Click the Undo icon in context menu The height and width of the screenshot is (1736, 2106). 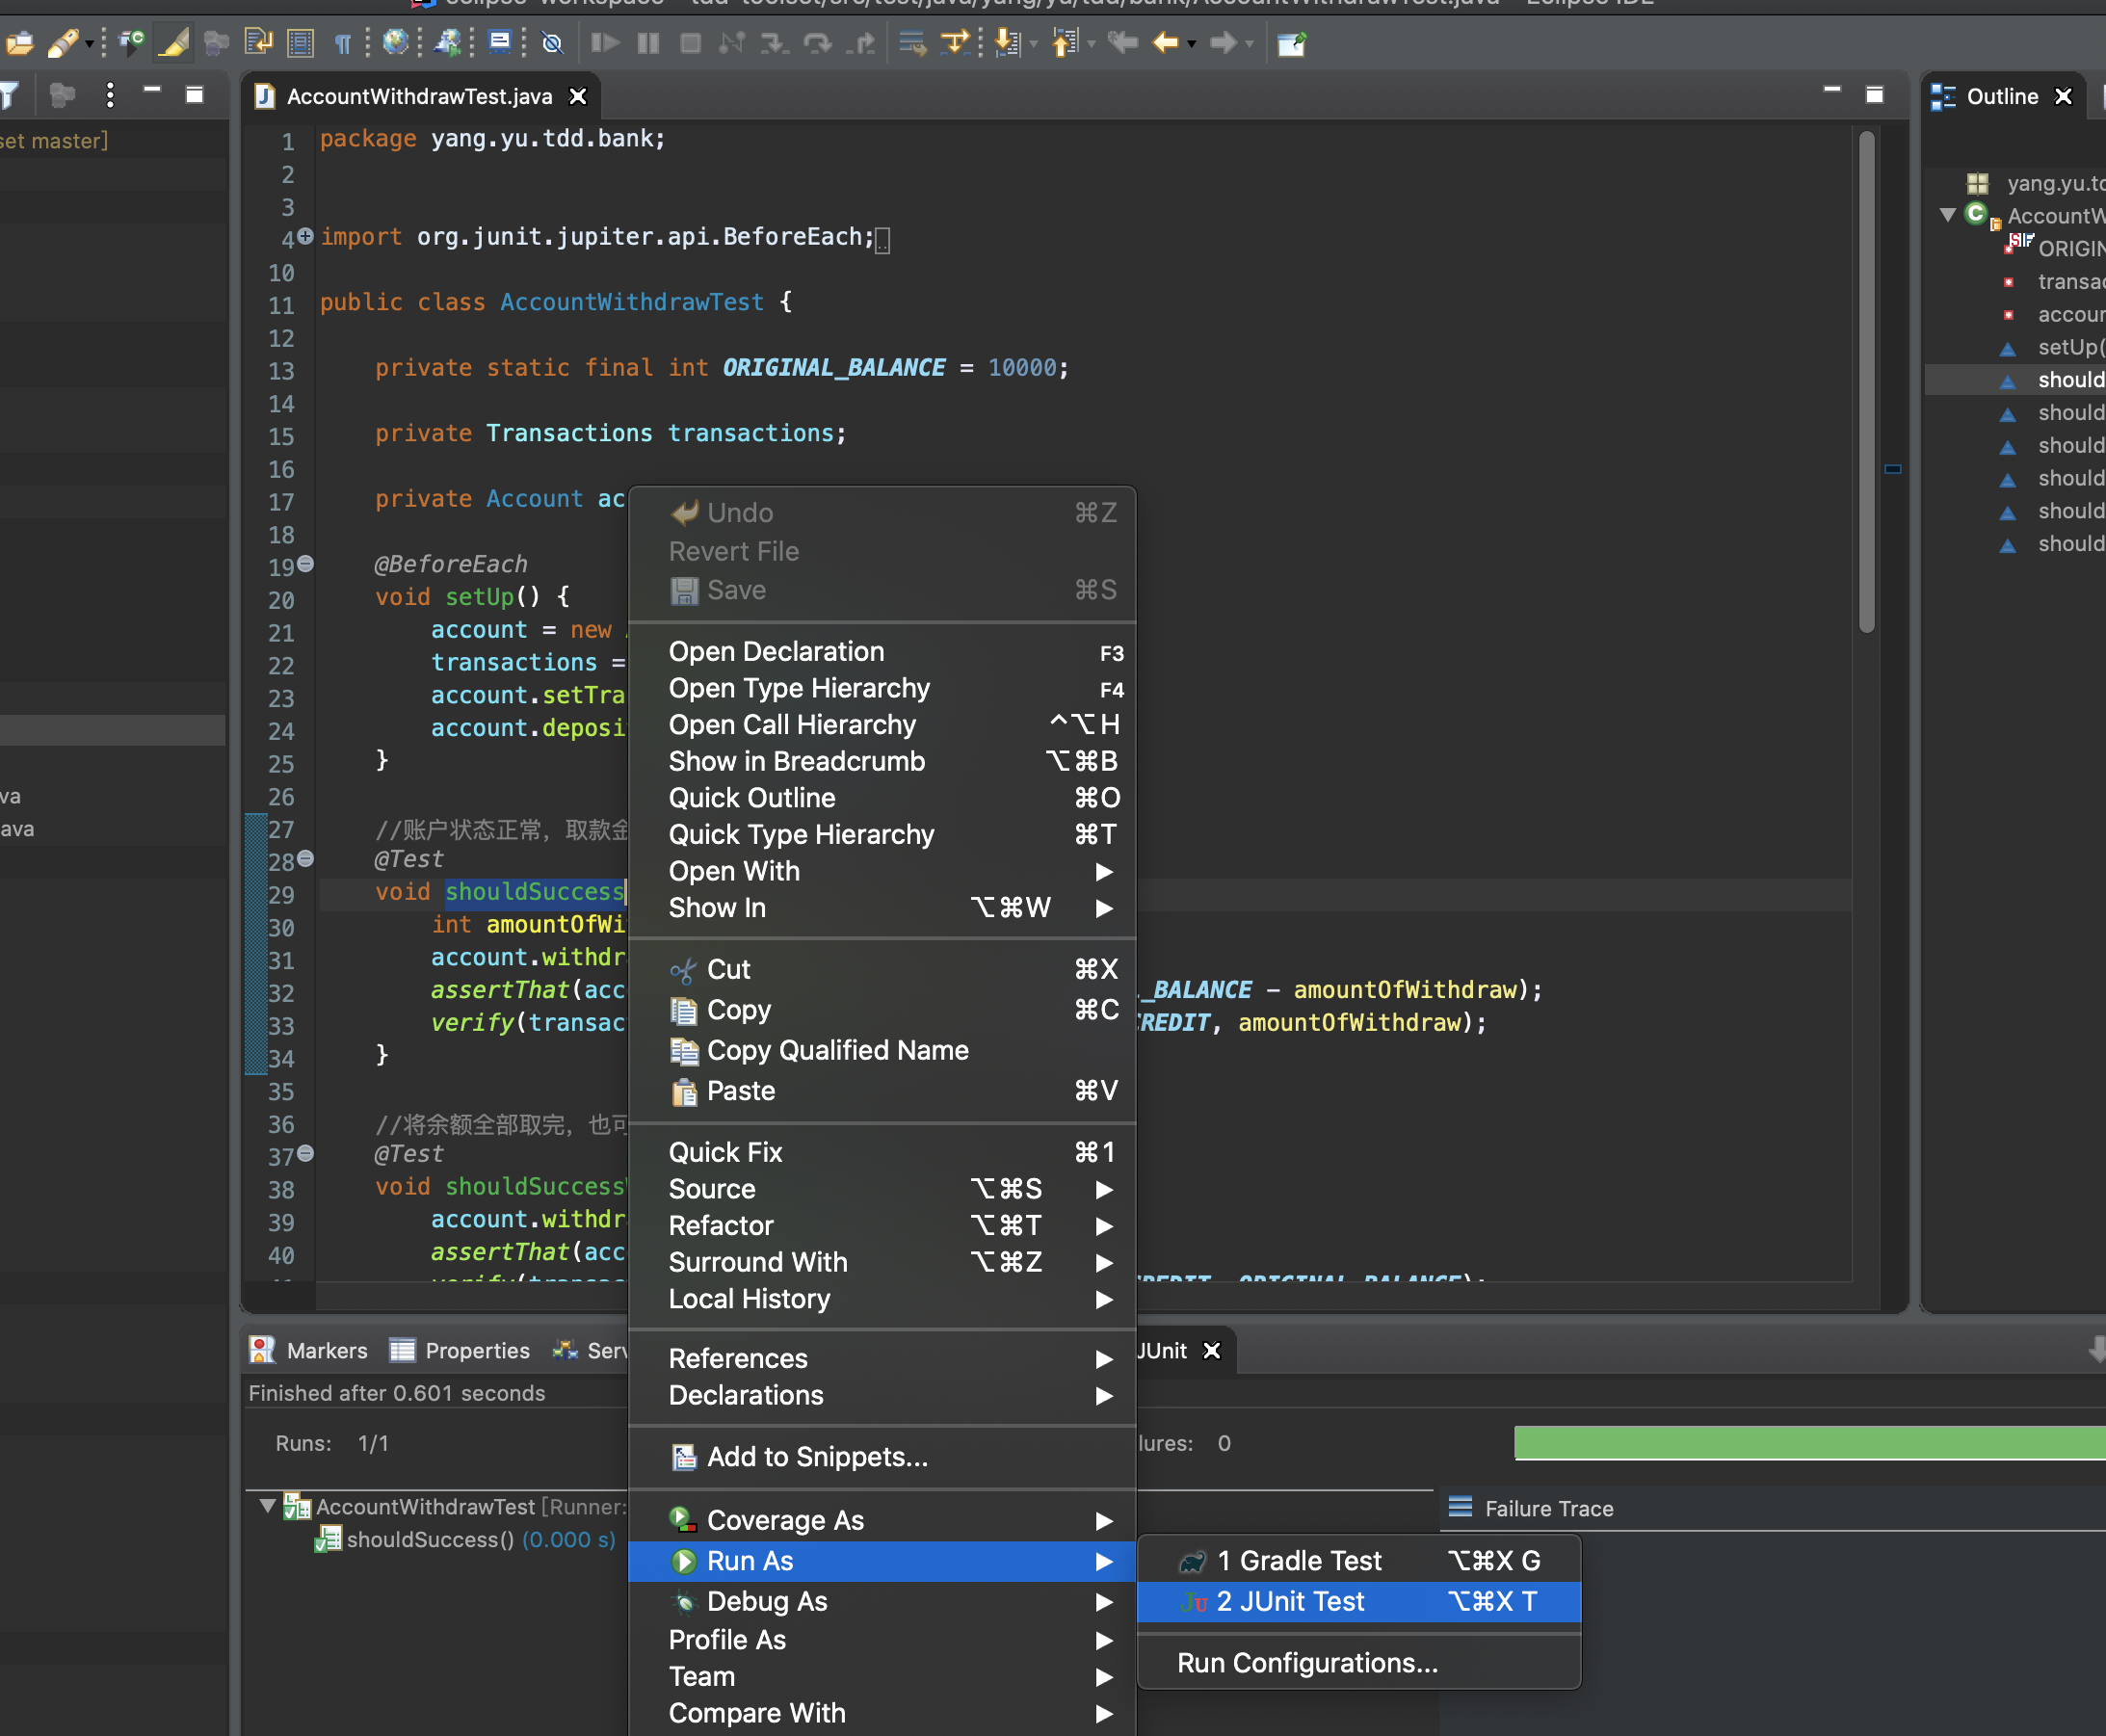click(x=684, y=513)
